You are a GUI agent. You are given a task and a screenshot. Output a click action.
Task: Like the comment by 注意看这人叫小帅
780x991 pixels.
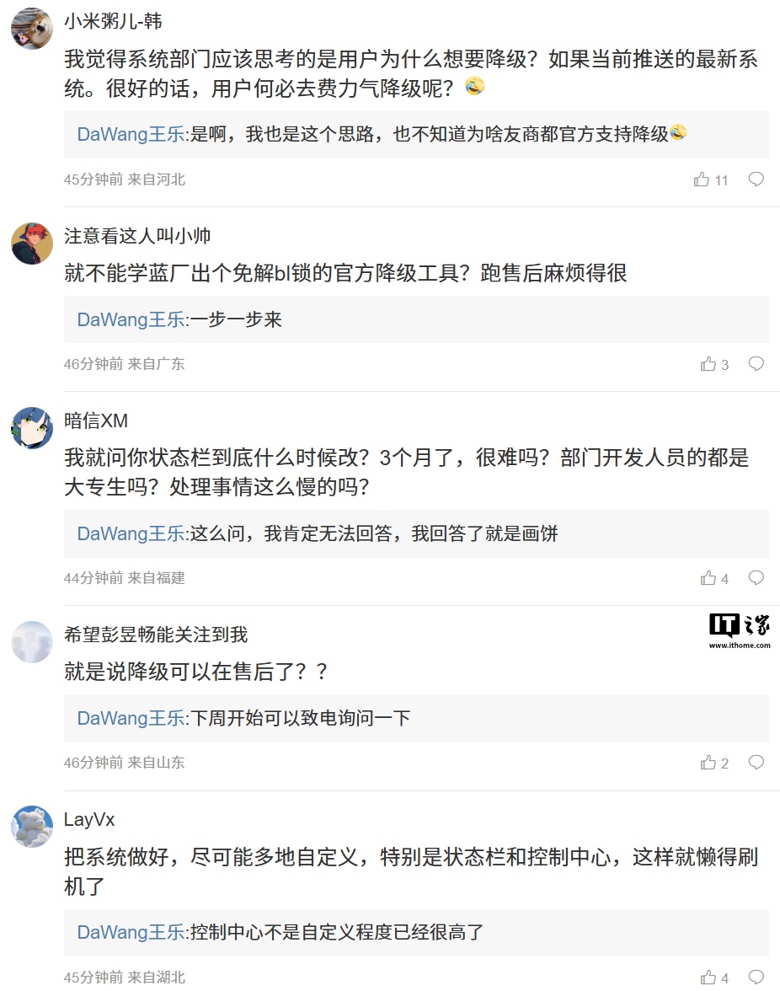[x=708, y=364]
